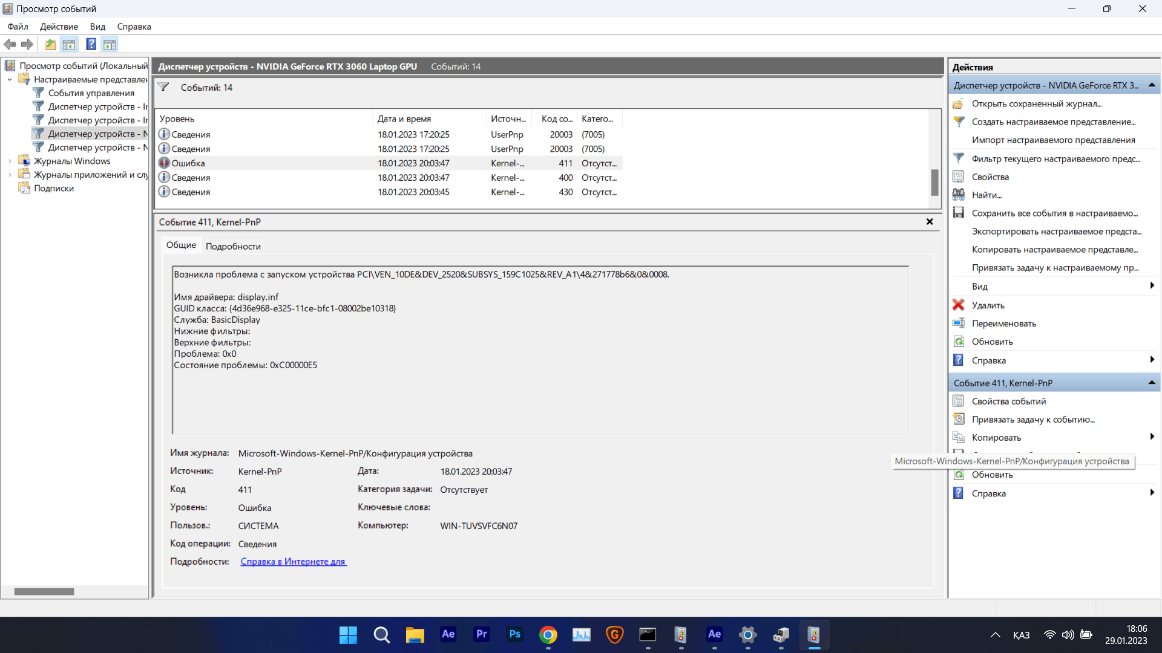Select the Сведения row with code 430

click(389, 192)
